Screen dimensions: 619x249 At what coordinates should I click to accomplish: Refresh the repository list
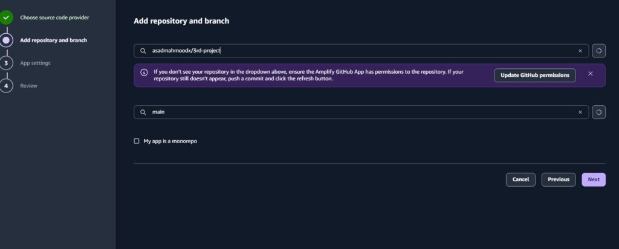[x=598, y=51]
